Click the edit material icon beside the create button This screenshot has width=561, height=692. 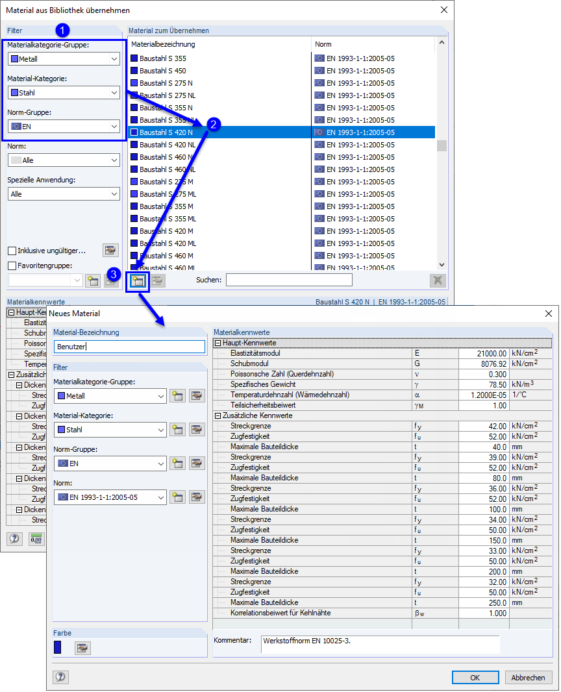[158, 280]
